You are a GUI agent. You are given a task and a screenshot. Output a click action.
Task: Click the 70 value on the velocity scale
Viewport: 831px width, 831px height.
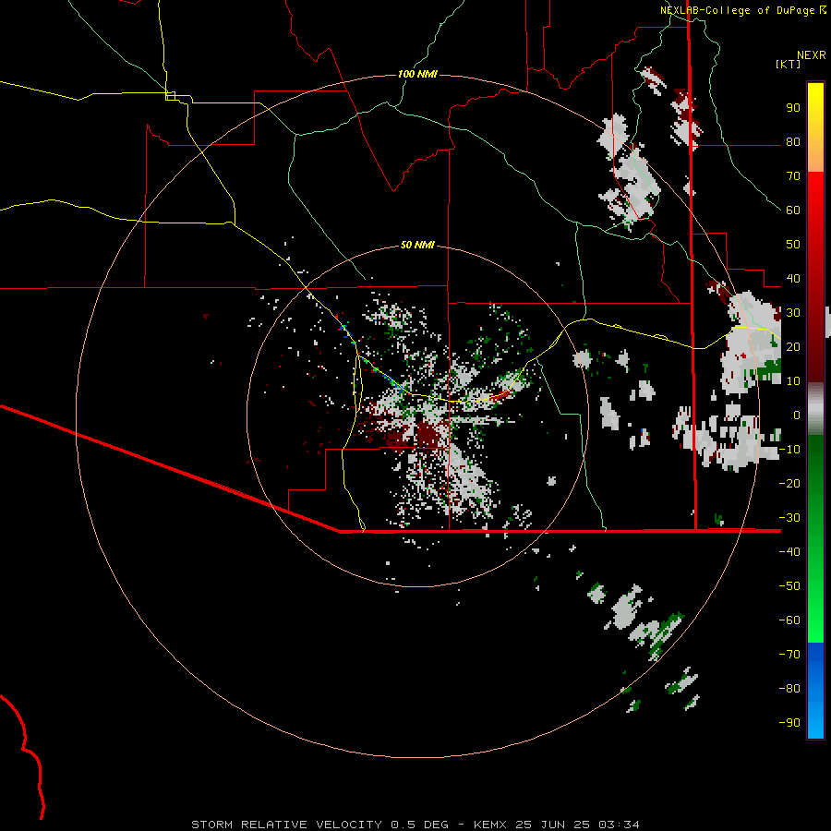(x=793, y=176)
